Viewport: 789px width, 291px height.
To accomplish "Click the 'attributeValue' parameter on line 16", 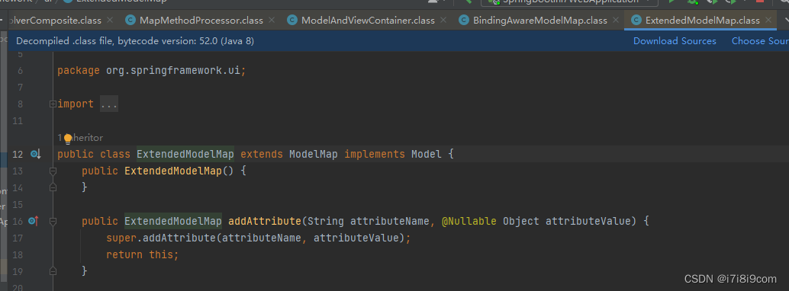I will click(x=588, y=221).
